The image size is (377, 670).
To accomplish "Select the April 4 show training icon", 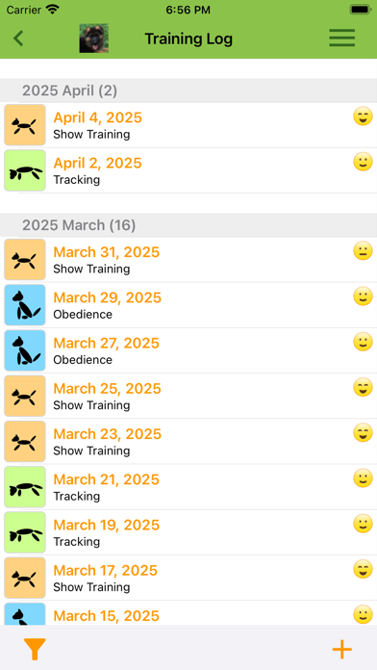I will 25,125.
